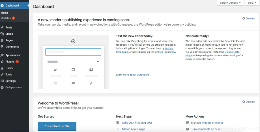Follow the filing bugs link

(x=122, y=52)
